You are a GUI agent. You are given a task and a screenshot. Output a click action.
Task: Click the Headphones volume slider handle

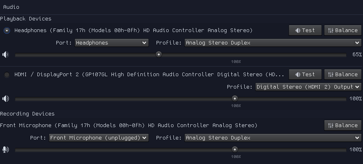point(159,55)
